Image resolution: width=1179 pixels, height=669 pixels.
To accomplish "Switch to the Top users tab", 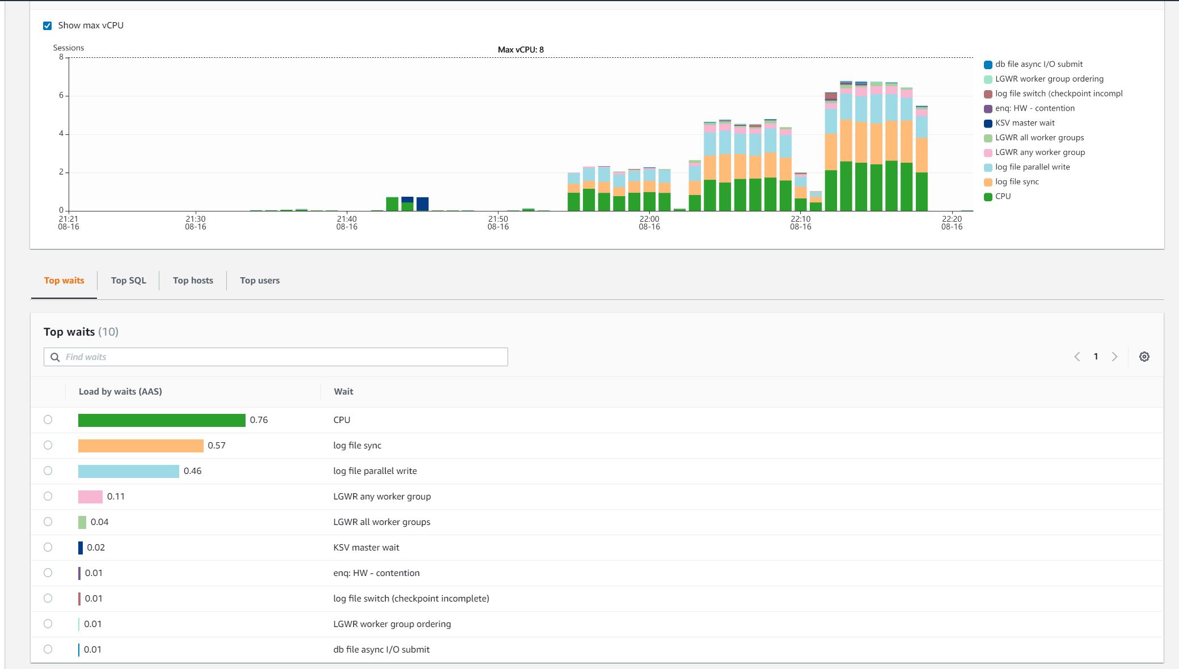I will (260, 281).
